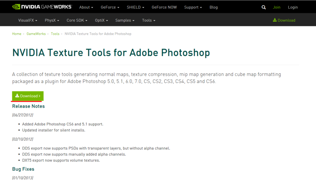This screenshot has width=316, height=183.
Task: Expand the GeForce dropdown menu
Action: [x=110, y=7]
